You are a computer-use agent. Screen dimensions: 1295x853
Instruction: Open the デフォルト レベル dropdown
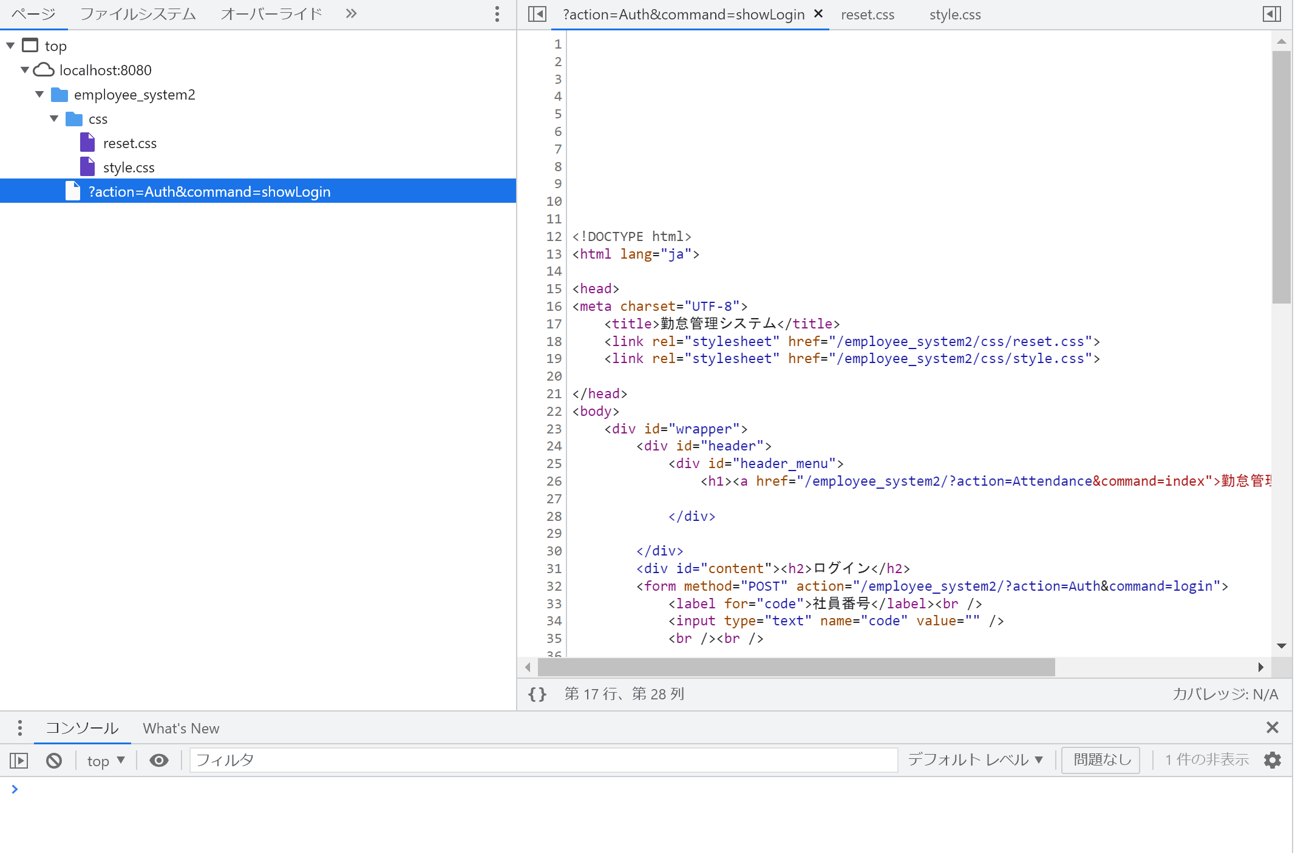click(x=974, y=759)
